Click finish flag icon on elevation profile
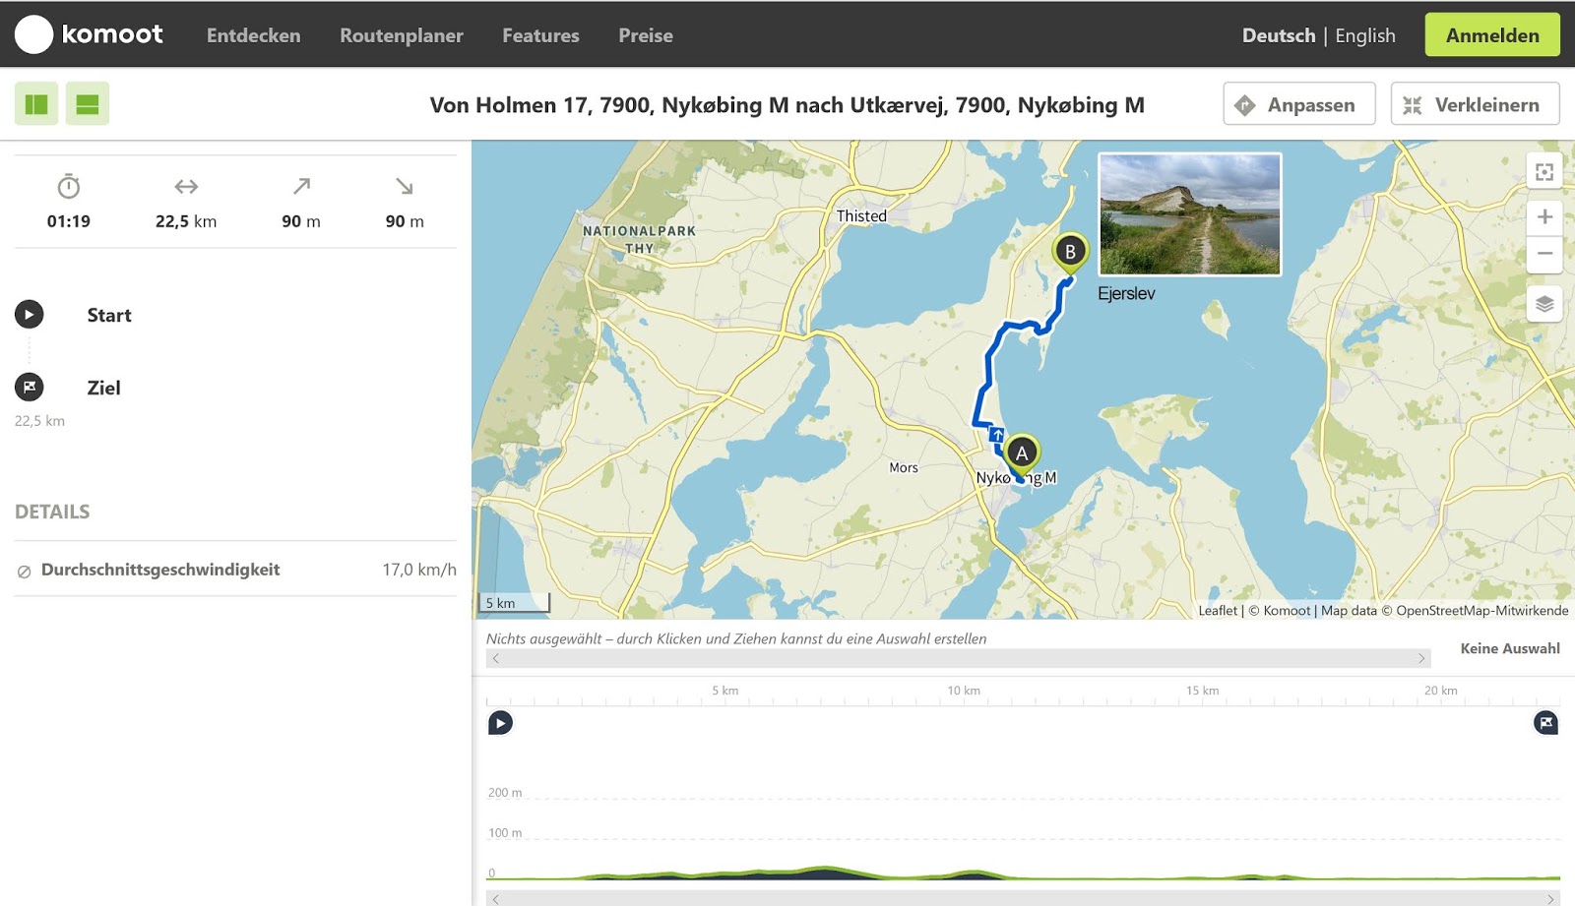The height and width of the screenshot is (906, 1575). coord(1545,724)
